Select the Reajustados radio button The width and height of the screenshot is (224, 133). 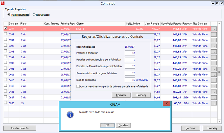point(34,15)
